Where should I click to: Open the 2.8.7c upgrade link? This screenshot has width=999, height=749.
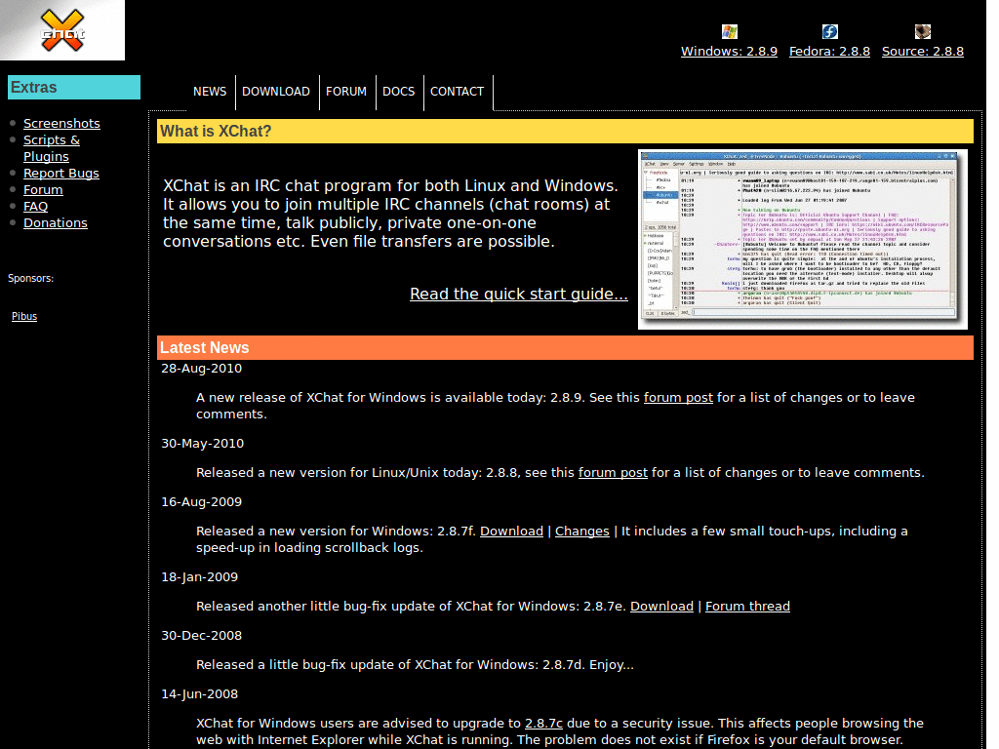(x=543, y=724)
